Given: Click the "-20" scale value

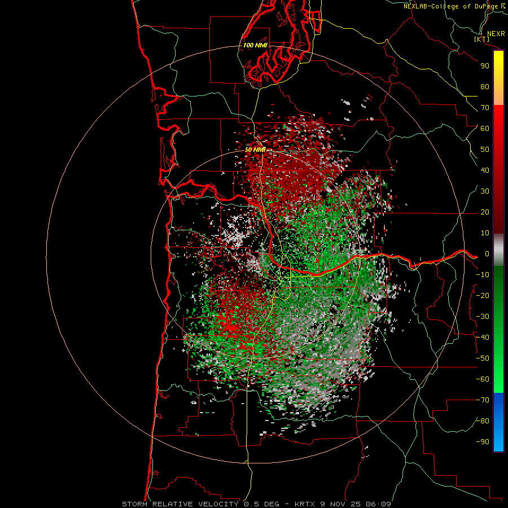Looking at the screenshot, I should (483, 296).
